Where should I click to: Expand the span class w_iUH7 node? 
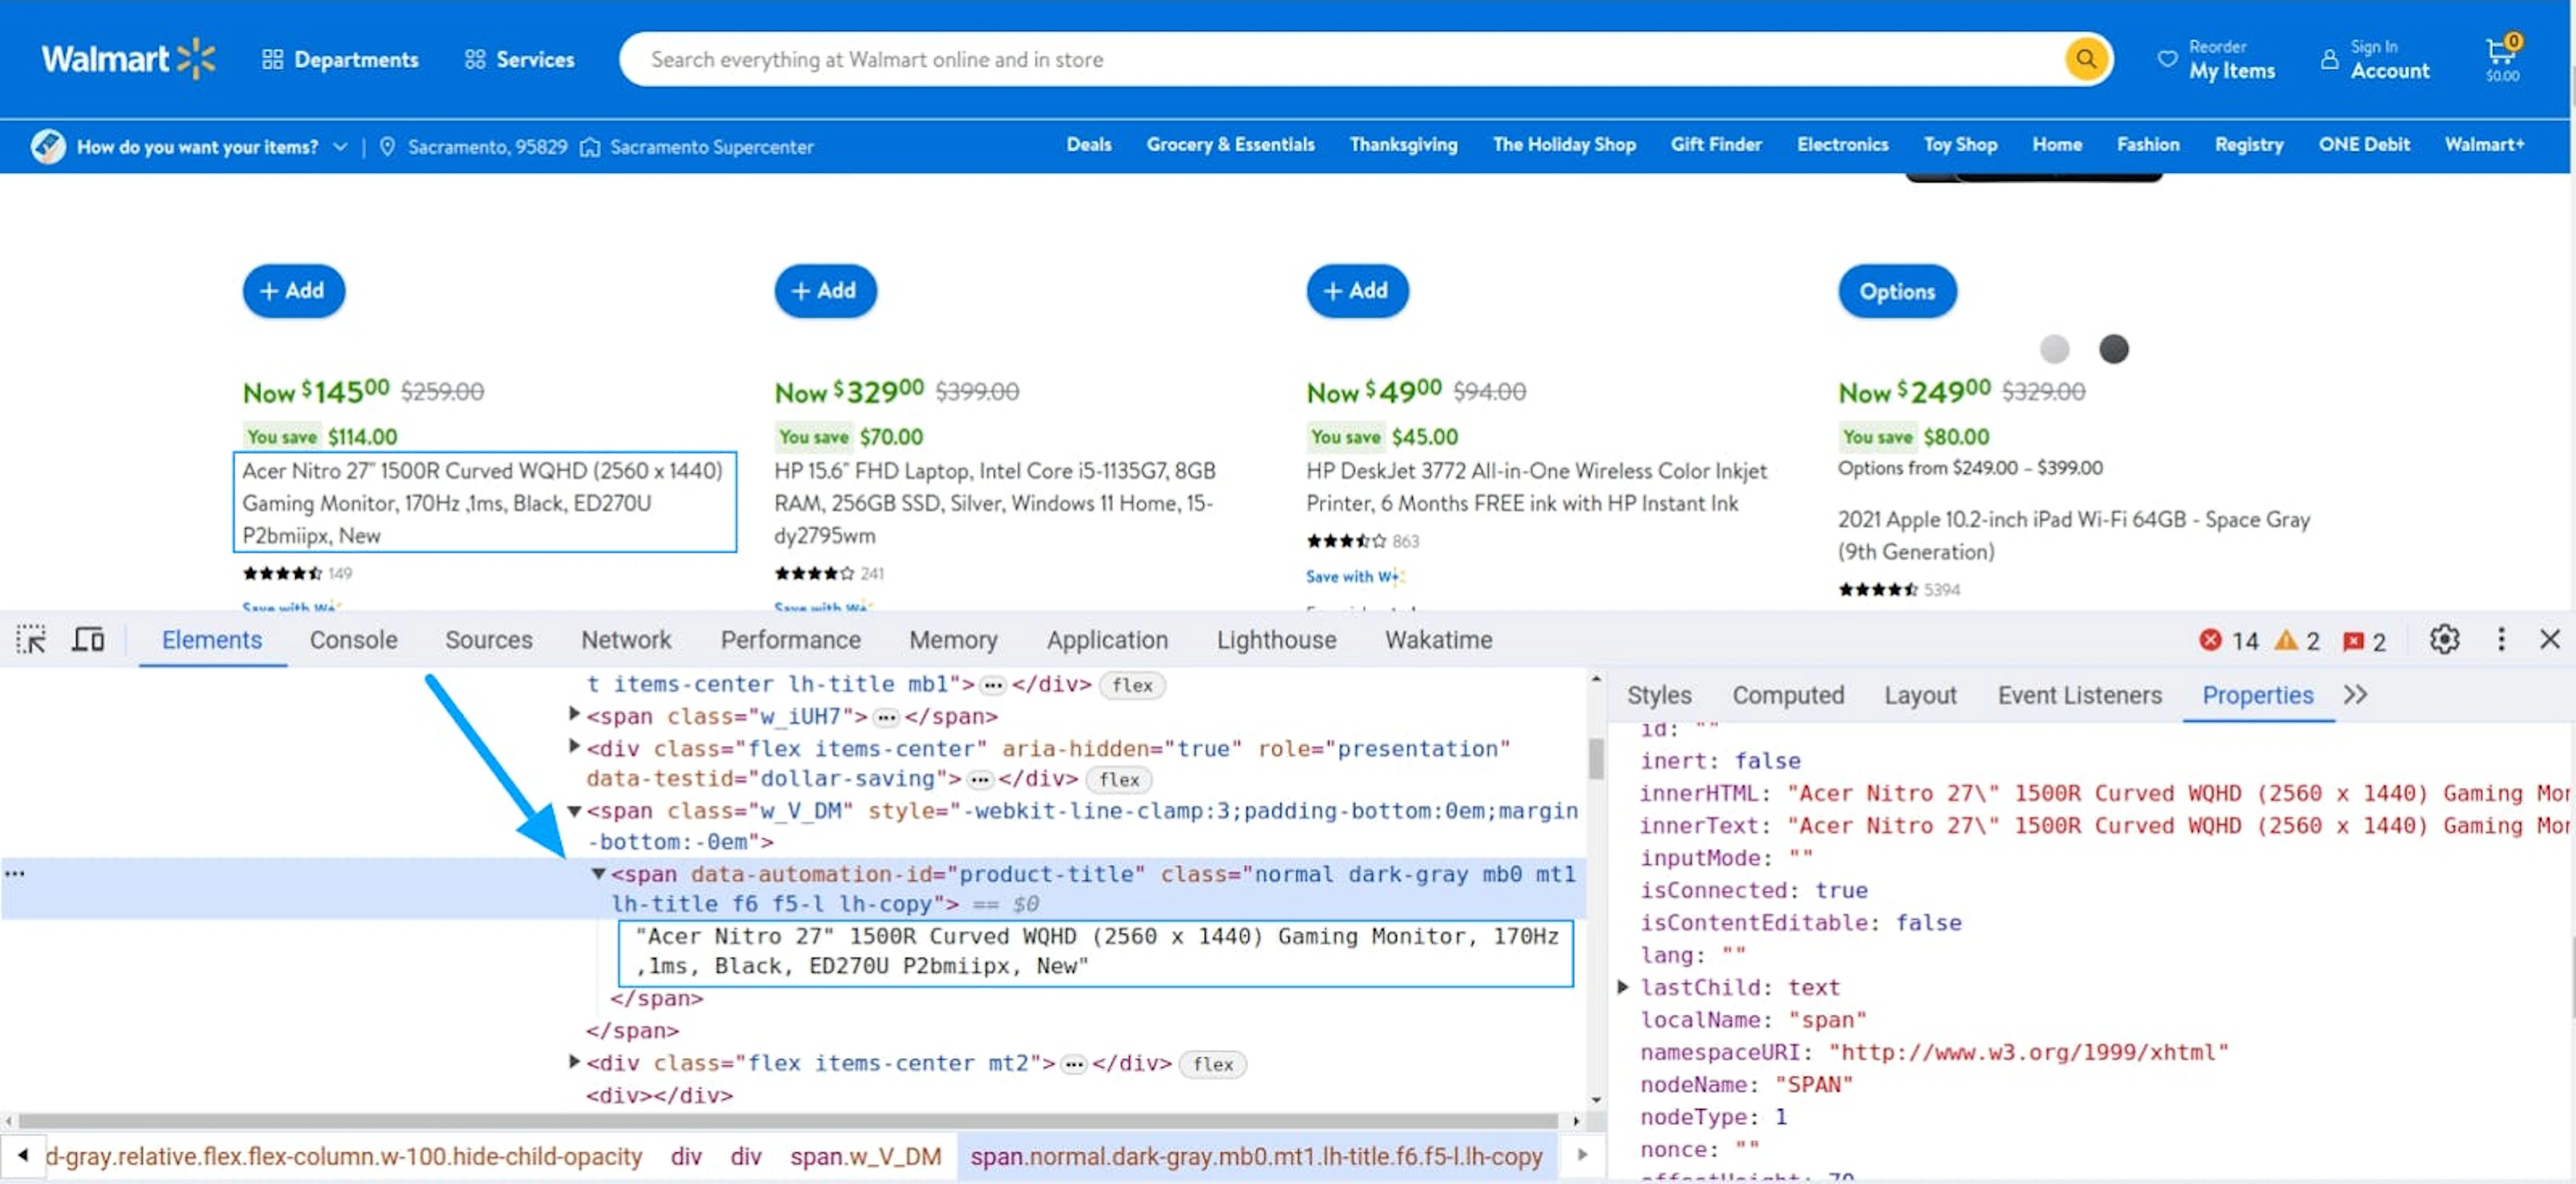[574, 715]
